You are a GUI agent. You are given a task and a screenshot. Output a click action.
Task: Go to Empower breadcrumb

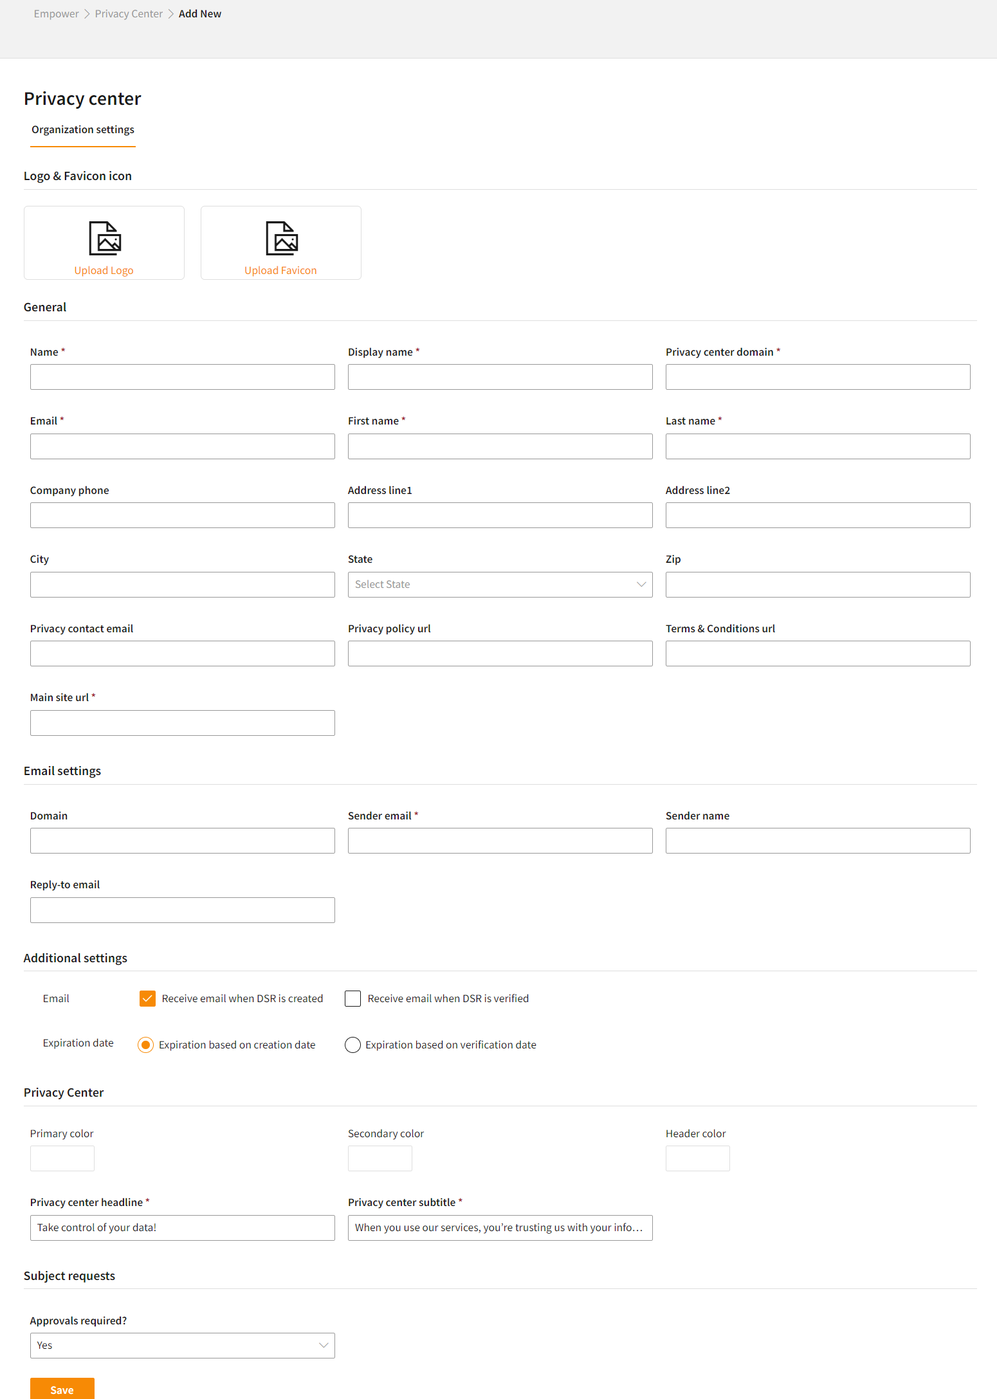(57, 14)
